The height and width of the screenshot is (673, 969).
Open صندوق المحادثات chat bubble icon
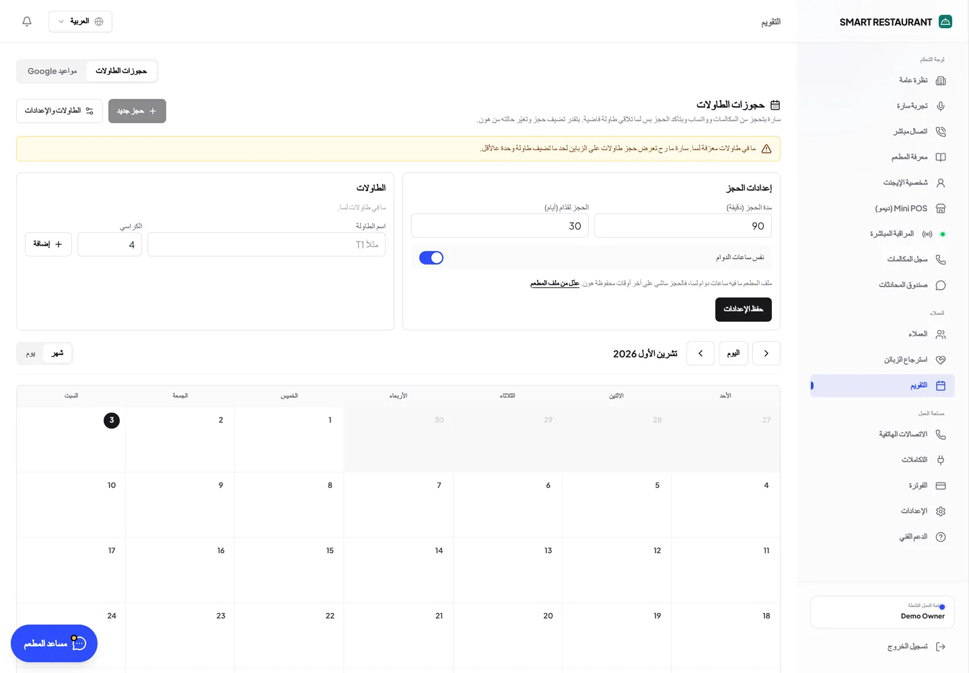(941, 285)
